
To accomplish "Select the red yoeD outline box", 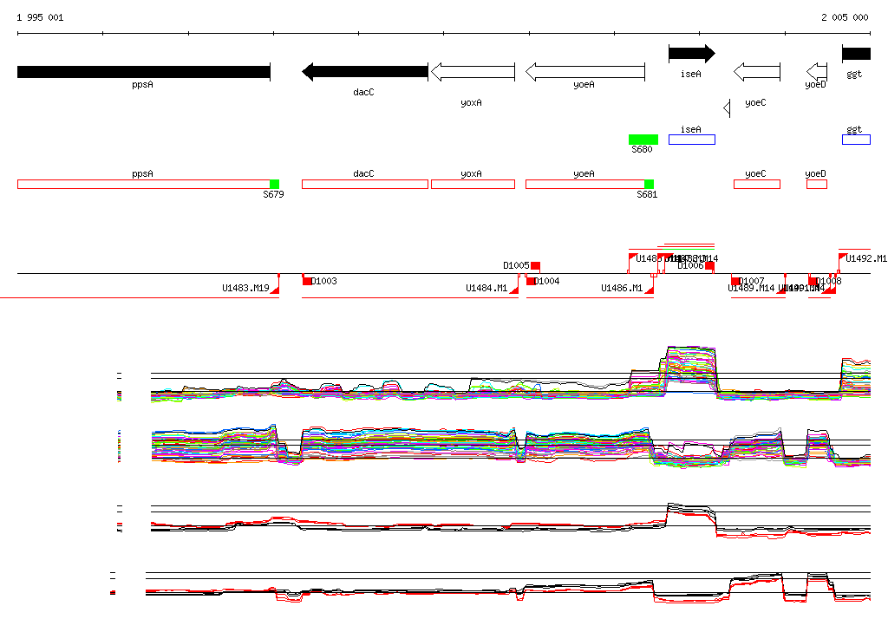I will click(817, 184).
